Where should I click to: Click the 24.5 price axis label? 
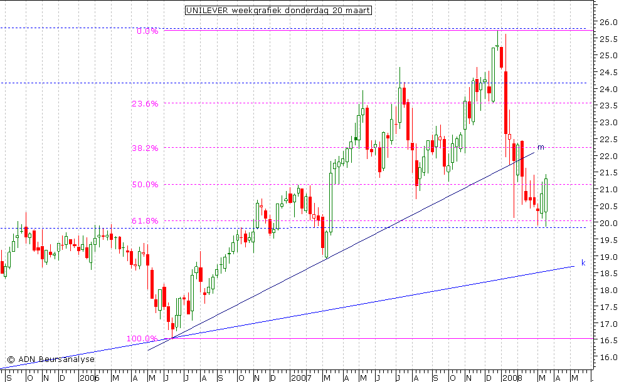tap(608, 73)
